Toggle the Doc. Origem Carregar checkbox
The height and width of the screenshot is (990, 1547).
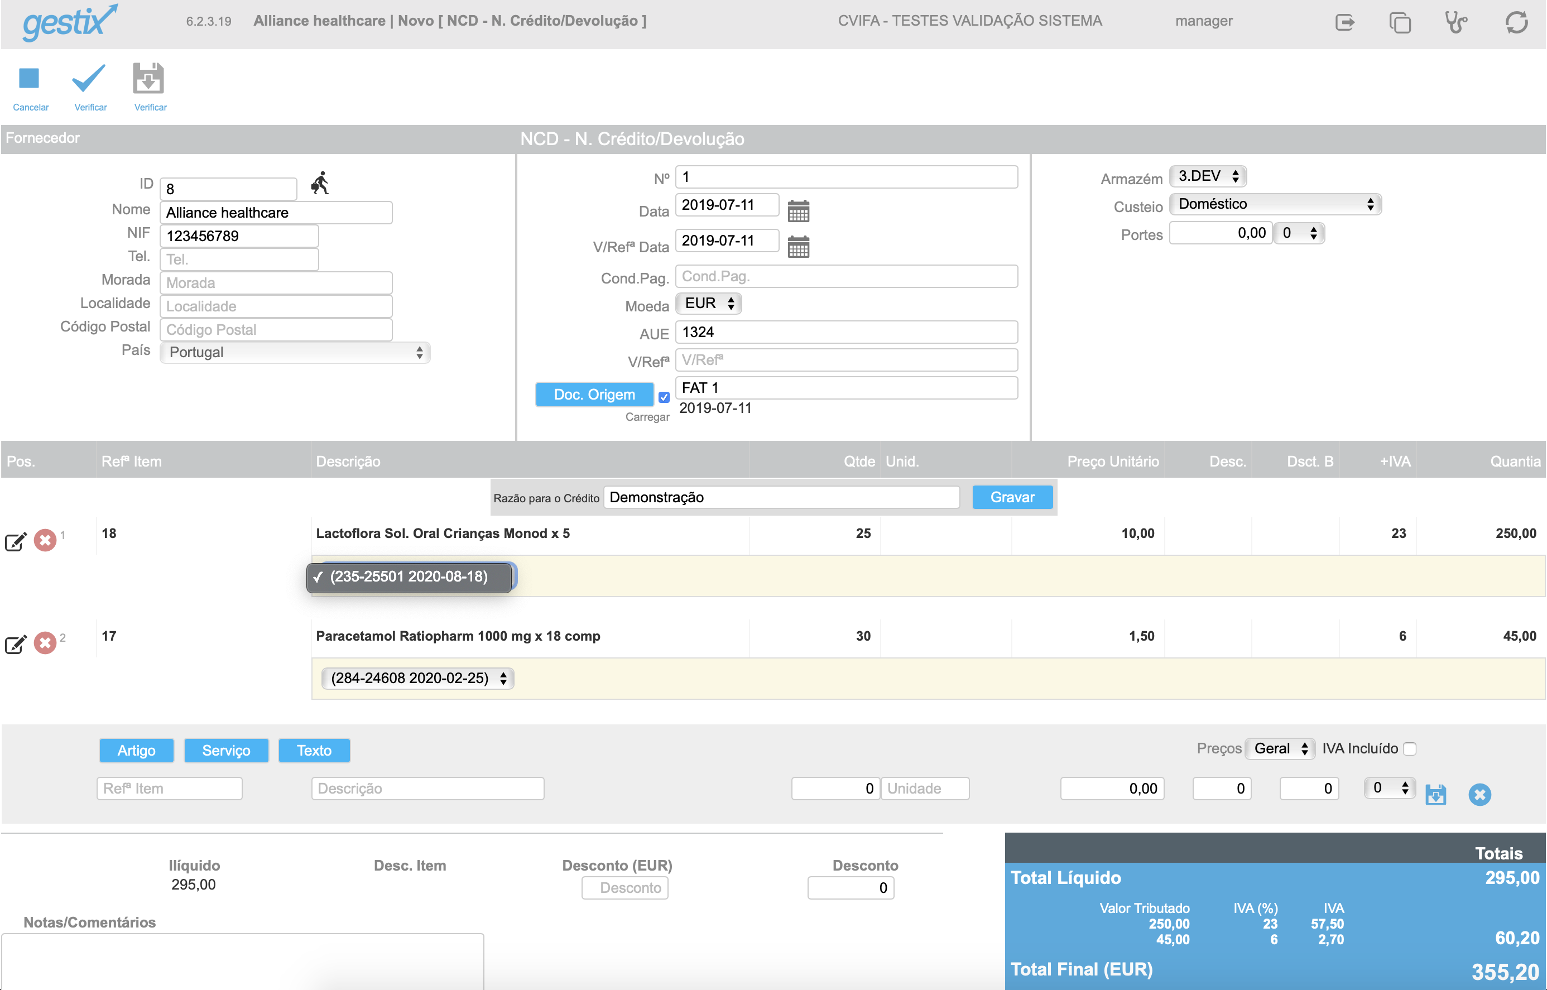pyautogui.click(x=664, y=398)
